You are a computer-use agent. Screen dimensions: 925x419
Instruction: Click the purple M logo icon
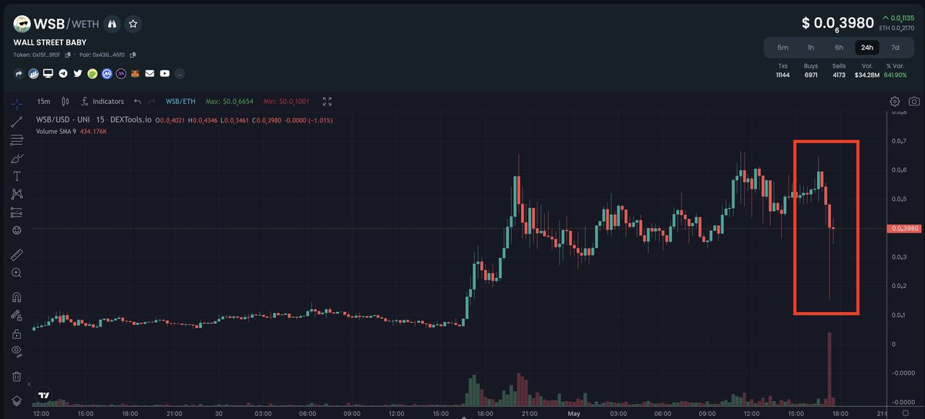click(x=120, y=74)
